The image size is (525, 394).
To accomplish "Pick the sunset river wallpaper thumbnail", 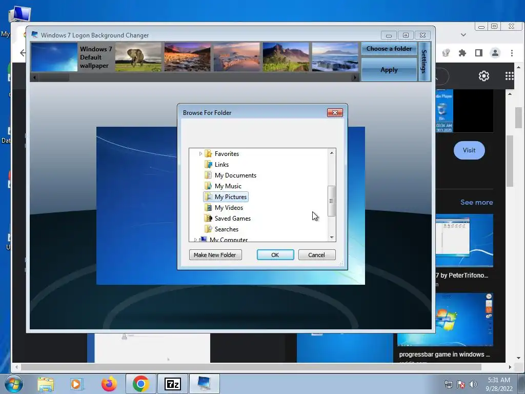I will [188, 57].
